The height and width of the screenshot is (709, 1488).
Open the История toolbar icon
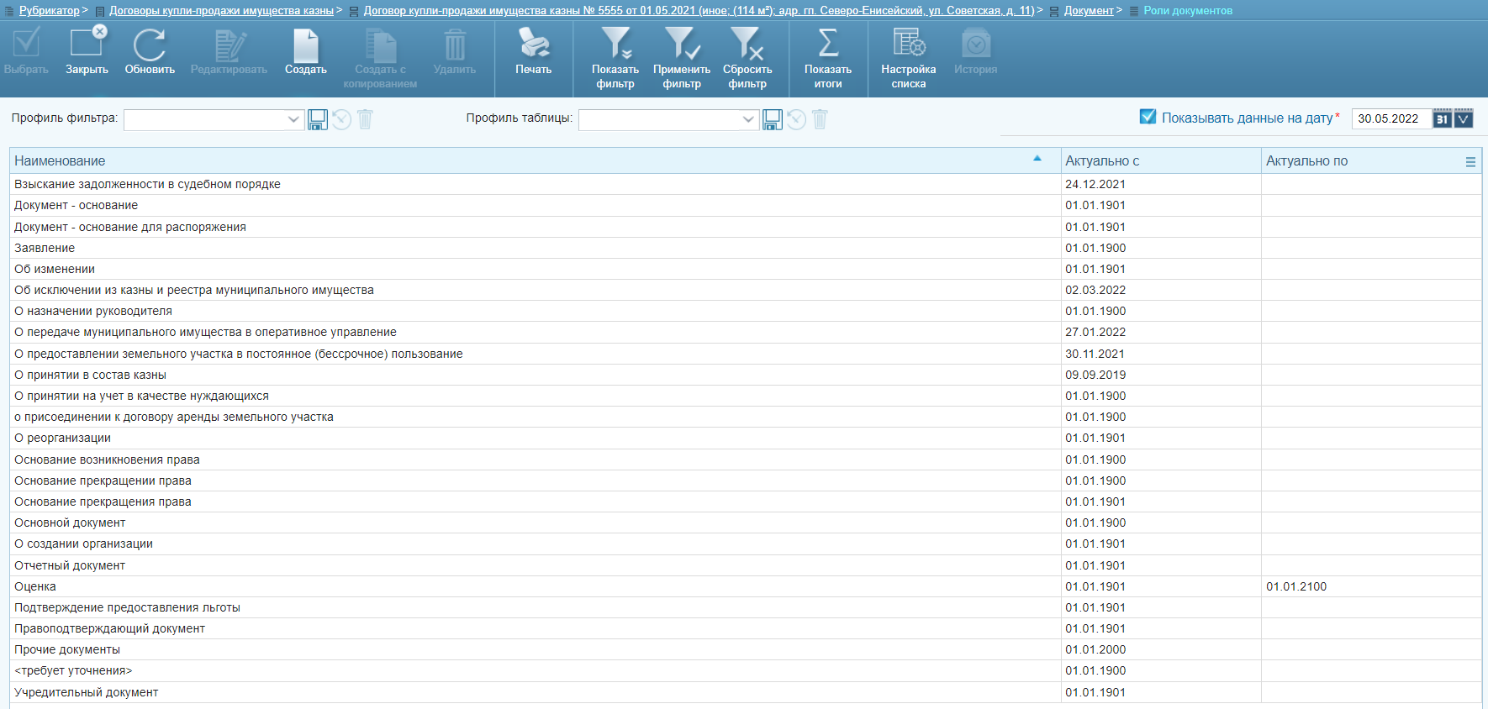pos(976,43)
